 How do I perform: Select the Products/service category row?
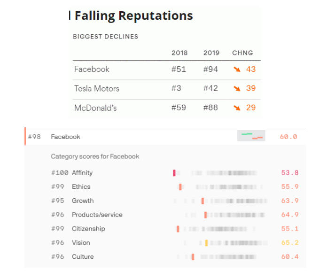pos(97,215)
